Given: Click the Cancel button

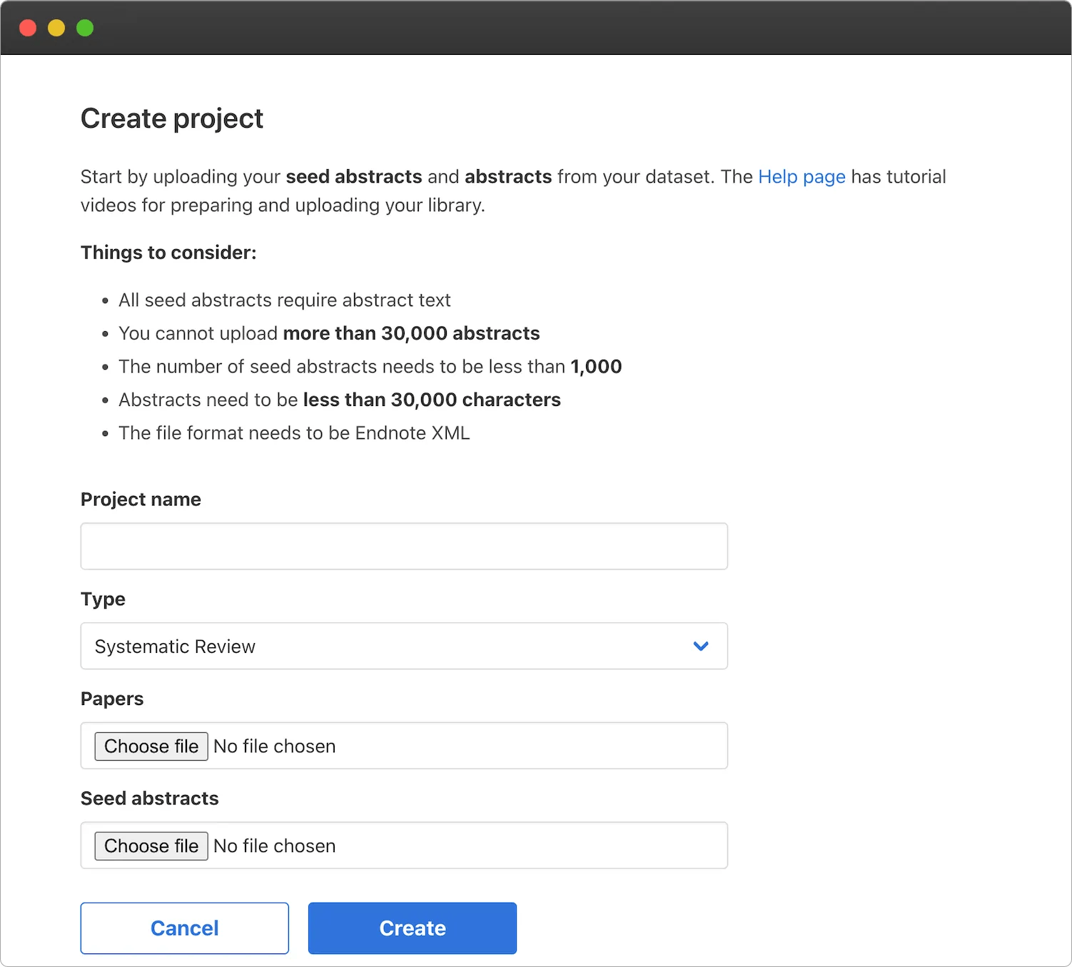Looking at the screenshot, I should point(185,928).
